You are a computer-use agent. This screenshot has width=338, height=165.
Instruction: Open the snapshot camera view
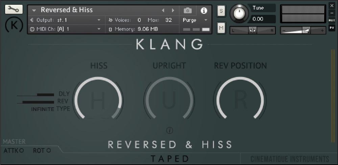tap(188, 10)
